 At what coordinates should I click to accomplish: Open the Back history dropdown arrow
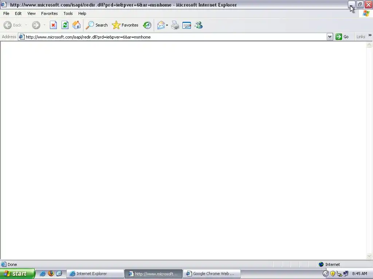coord(26,25)
